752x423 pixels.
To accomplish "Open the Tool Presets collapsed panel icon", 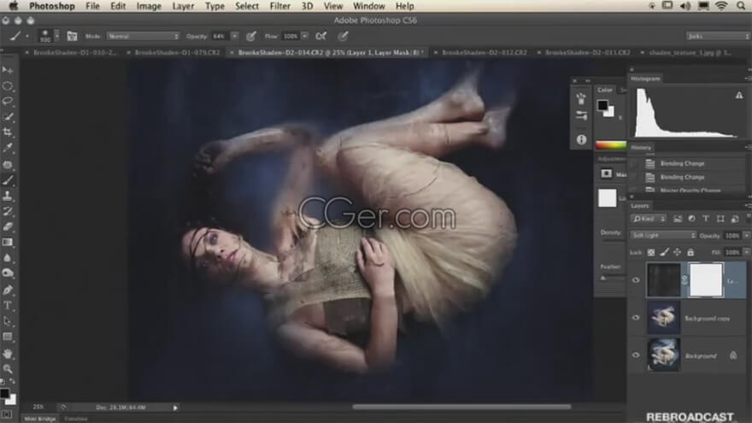I will [581, 115].
